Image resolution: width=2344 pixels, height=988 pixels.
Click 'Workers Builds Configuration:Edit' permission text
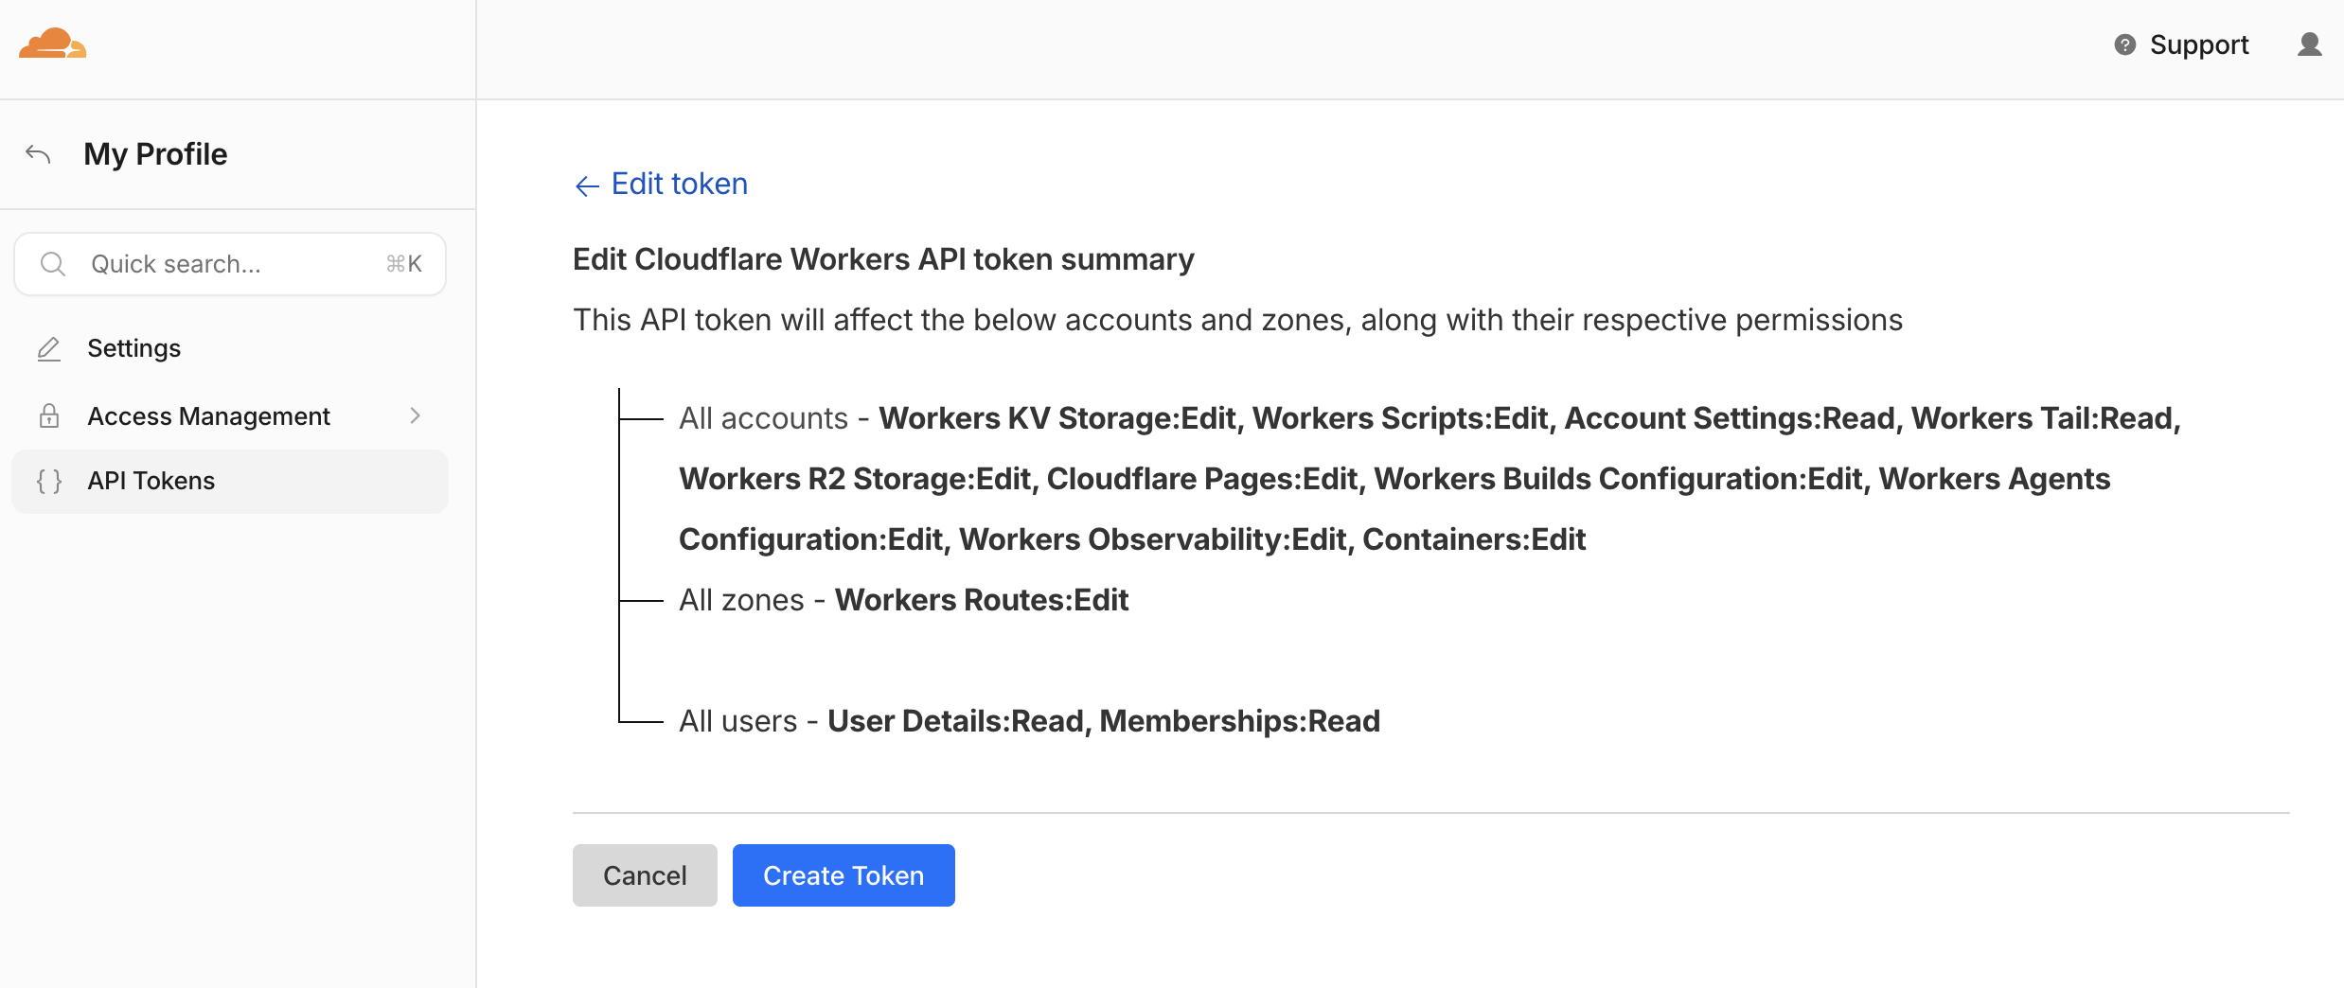tap(1618, 479)
